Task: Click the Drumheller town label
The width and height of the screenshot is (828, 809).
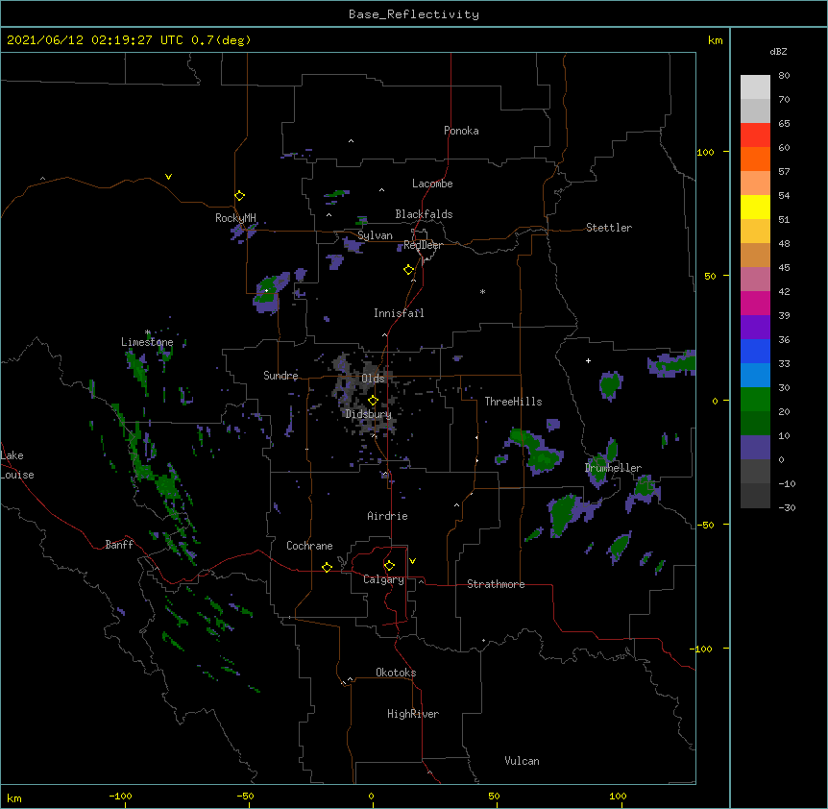Action: [613, 468]
